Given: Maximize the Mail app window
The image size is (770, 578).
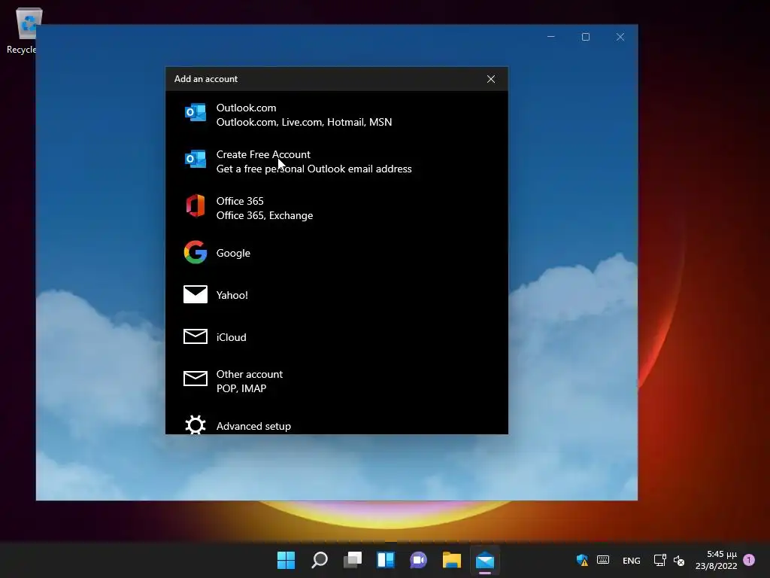Looking at the screenshot, I should (x=585, y=37).
